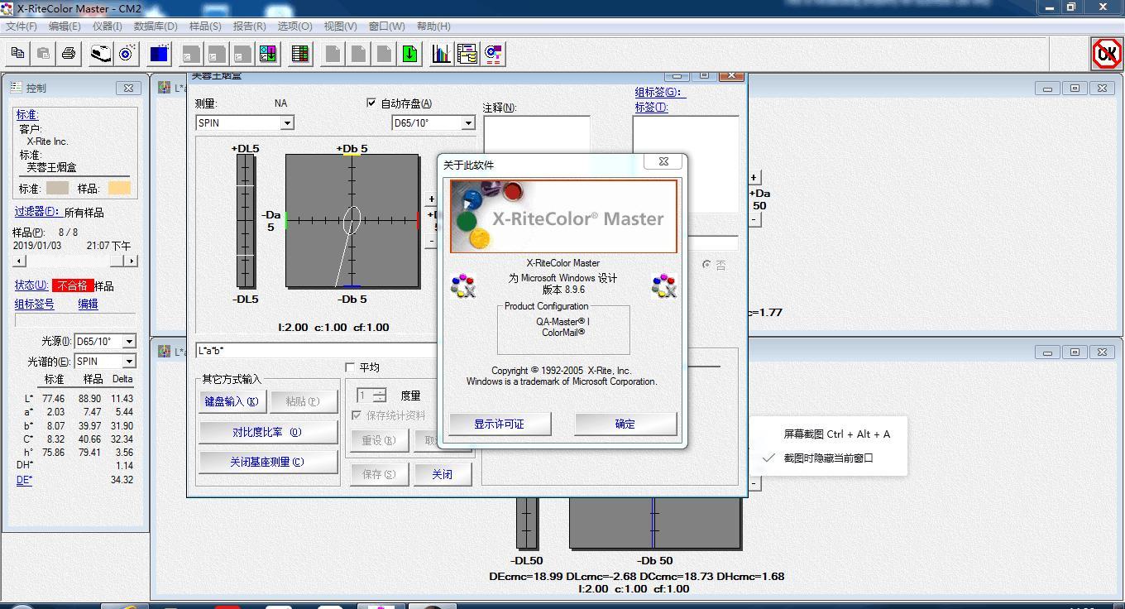This screenshot has height=609, width=1125.
Task: Open the 样品(S) menu
Action: point(206,26)
